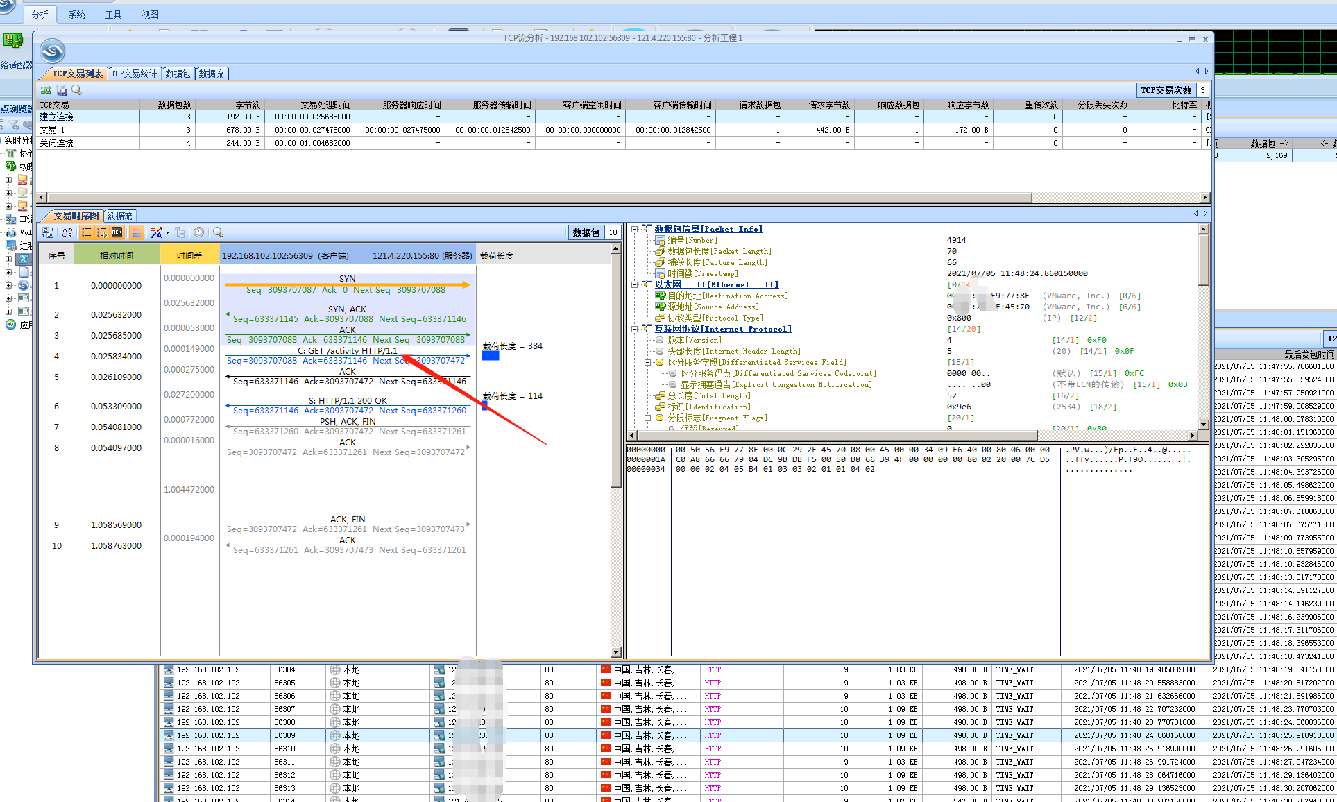Click the magnifier search icon in the TCP交易列表 toolbar
The image size is (1337, 802).
pyautogui.click(x=76, y=90)
